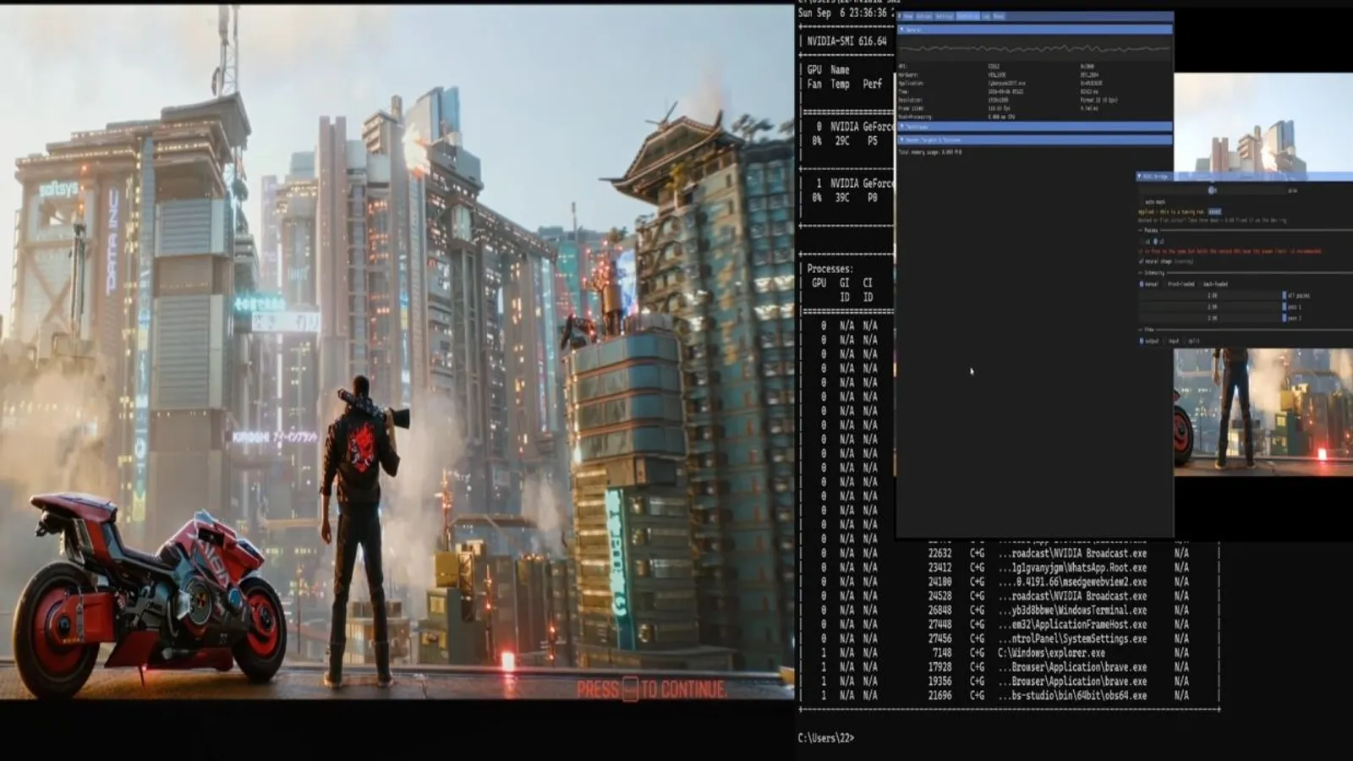This screenshot has height=761, width=1353.
Task: Toggle the neural shape checkbox
Action: 1141,261
